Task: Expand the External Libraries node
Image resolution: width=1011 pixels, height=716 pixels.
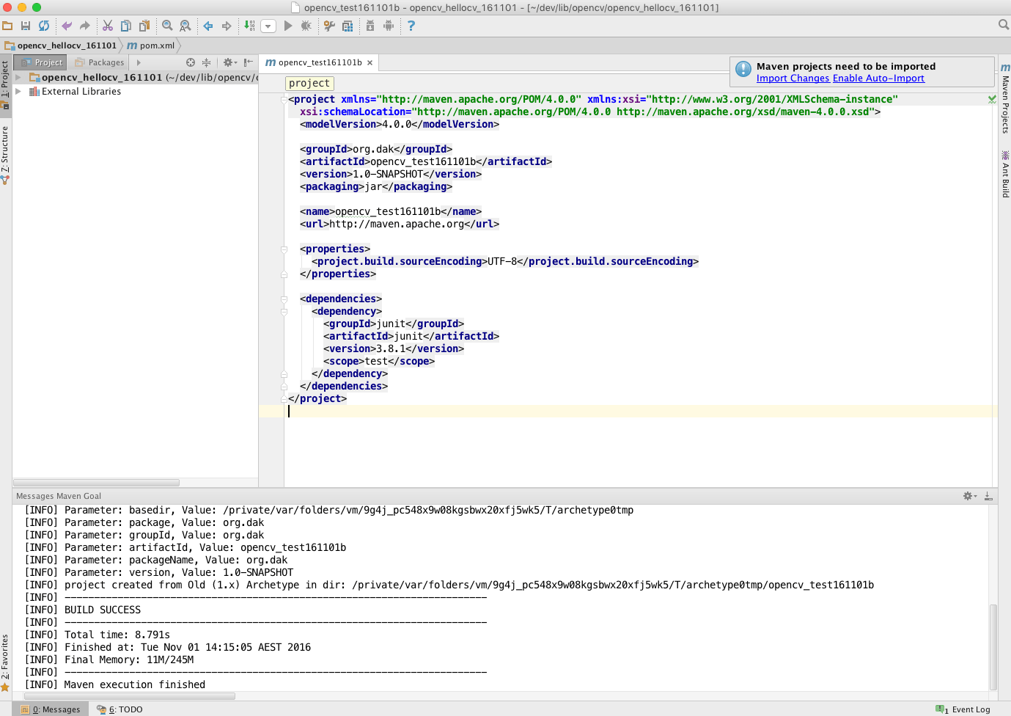Action: [x=18, y=92]
